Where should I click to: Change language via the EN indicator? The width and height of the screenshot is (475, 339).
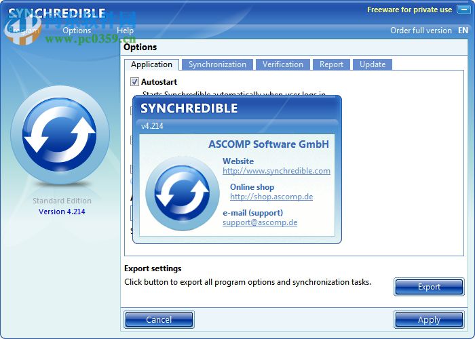463,31
